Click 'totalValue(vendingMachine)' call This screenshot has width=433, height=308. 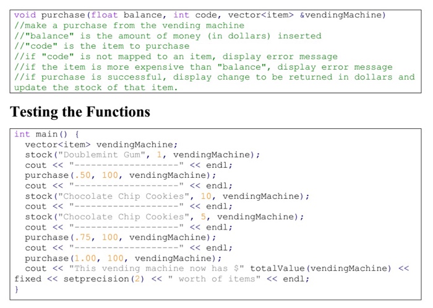320,268
